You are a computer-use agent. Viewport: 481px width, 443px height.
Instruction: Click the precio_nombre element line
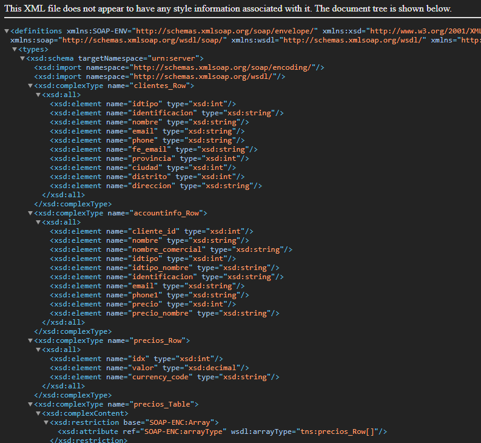click(165, 314)
